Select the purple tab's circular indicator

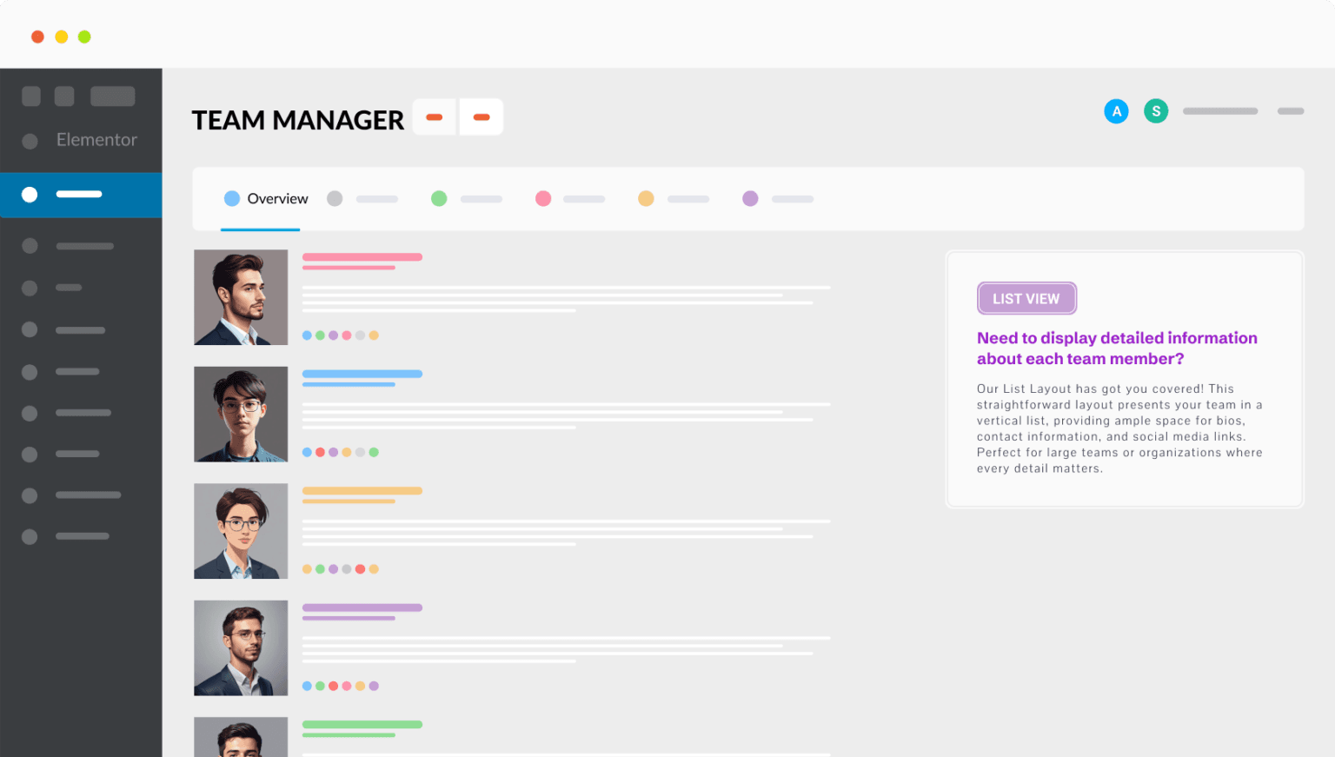point(749,198)
